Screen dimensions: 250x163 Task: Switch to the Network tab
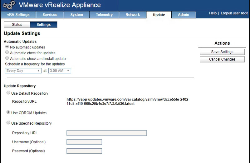tap(133, 15)
